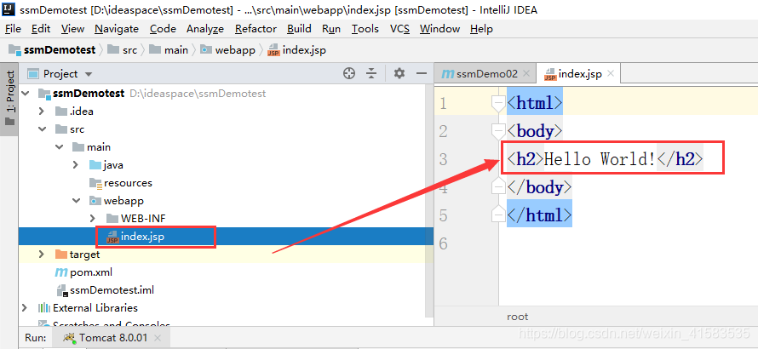Click the IntelliJ IDEA logo in title bar
The image size is (758, 349).
(8, 9)
